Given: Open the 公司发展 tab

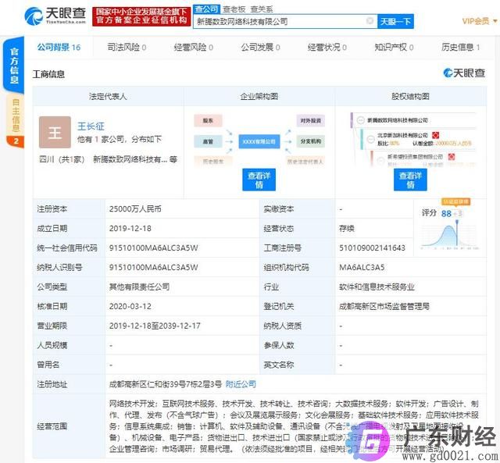Looking at the screenshot, I should tap(260, 48).
